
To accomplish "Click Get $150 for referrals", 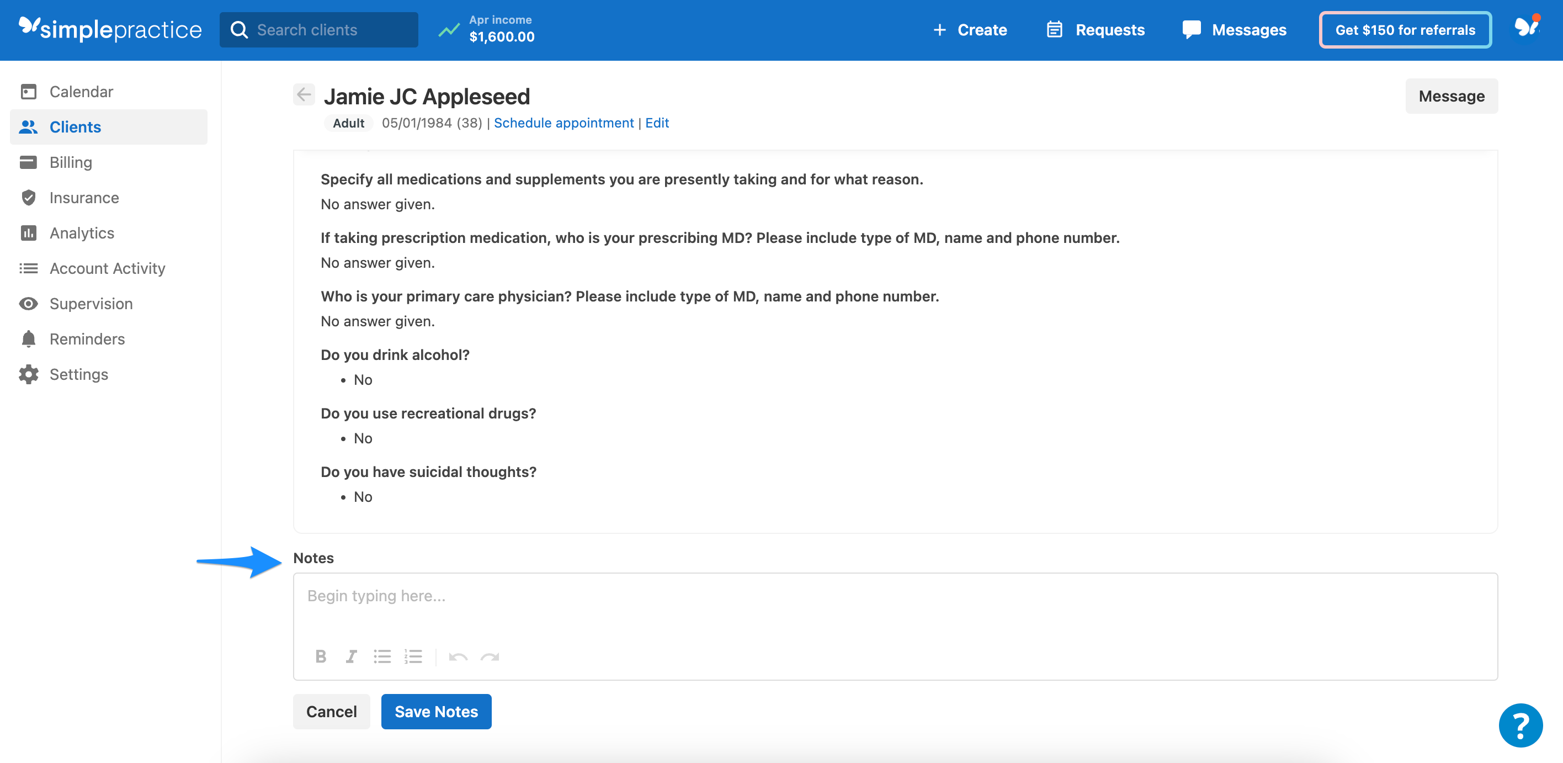I will 1405,29.
